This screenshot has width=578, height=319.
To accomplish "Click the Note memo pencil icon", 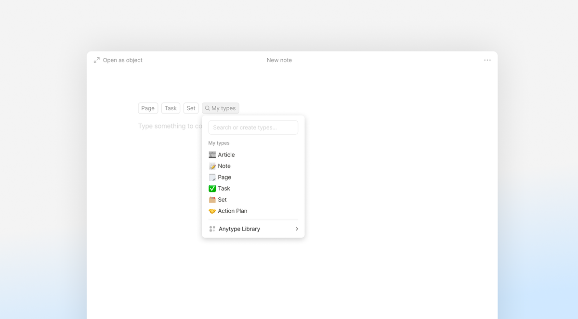I will click(x=212, y=166).
